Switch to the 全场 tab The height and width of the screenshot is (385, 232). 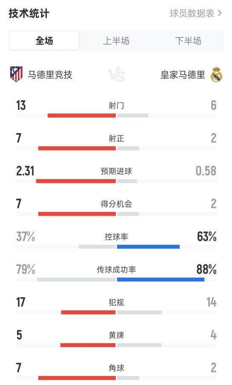44,41
